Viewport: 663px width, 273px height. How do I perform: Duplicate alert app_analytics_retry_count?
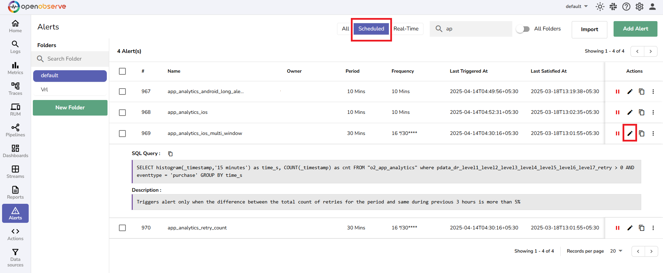click(x=642, y=228)
